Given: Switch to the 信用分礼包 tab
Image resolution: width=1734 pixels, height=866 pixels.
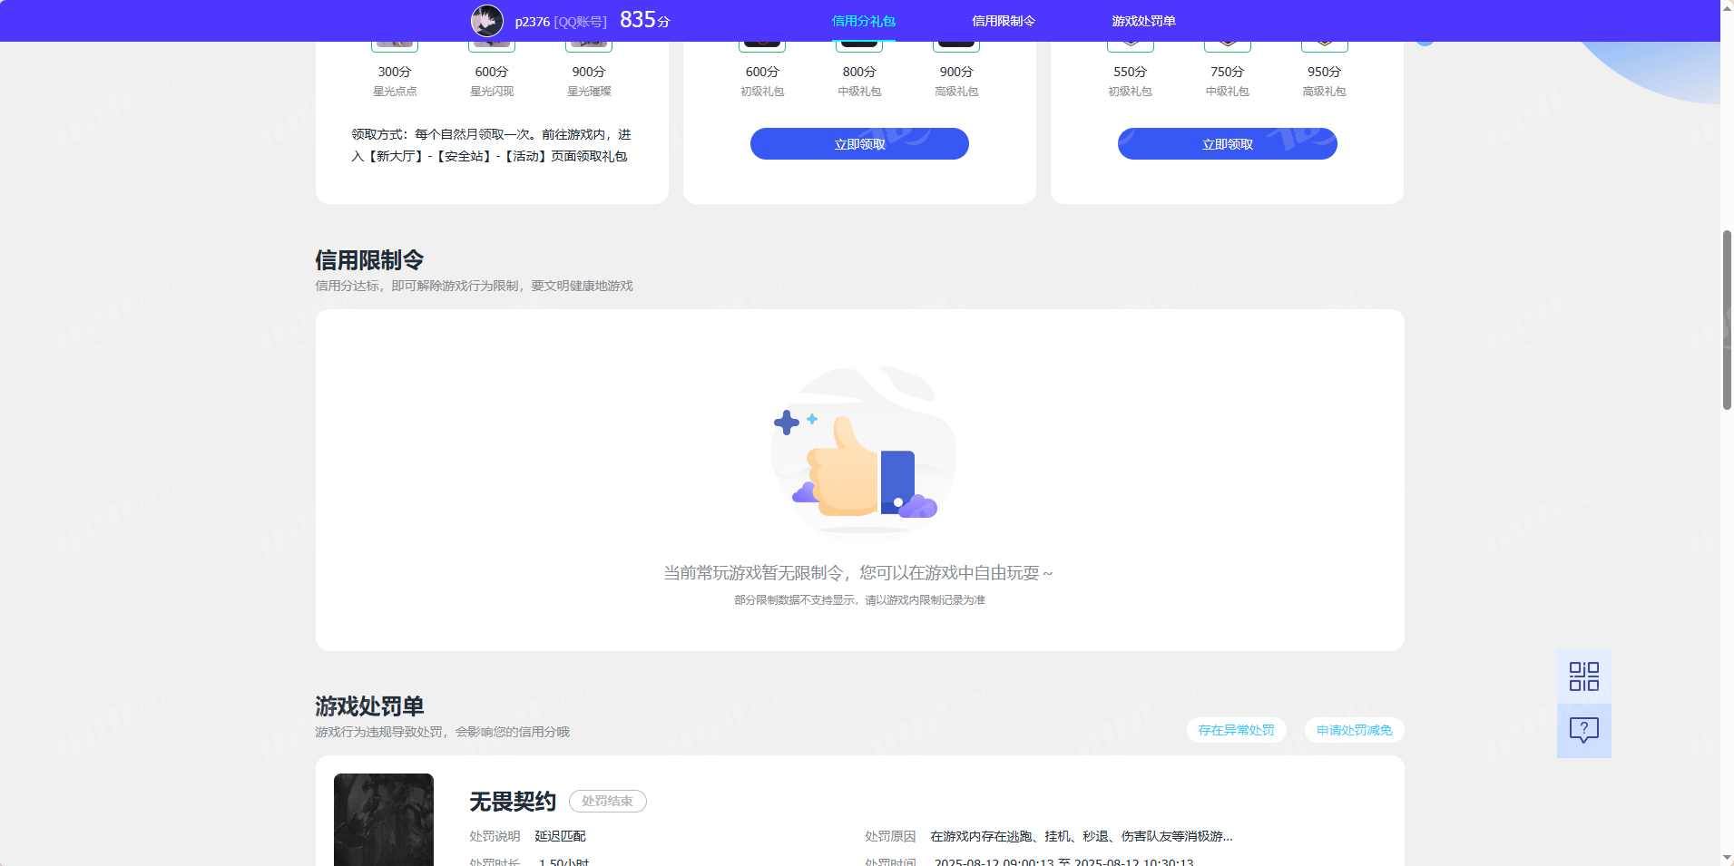Looking at the screenshot, I should [x=863, y=21].
